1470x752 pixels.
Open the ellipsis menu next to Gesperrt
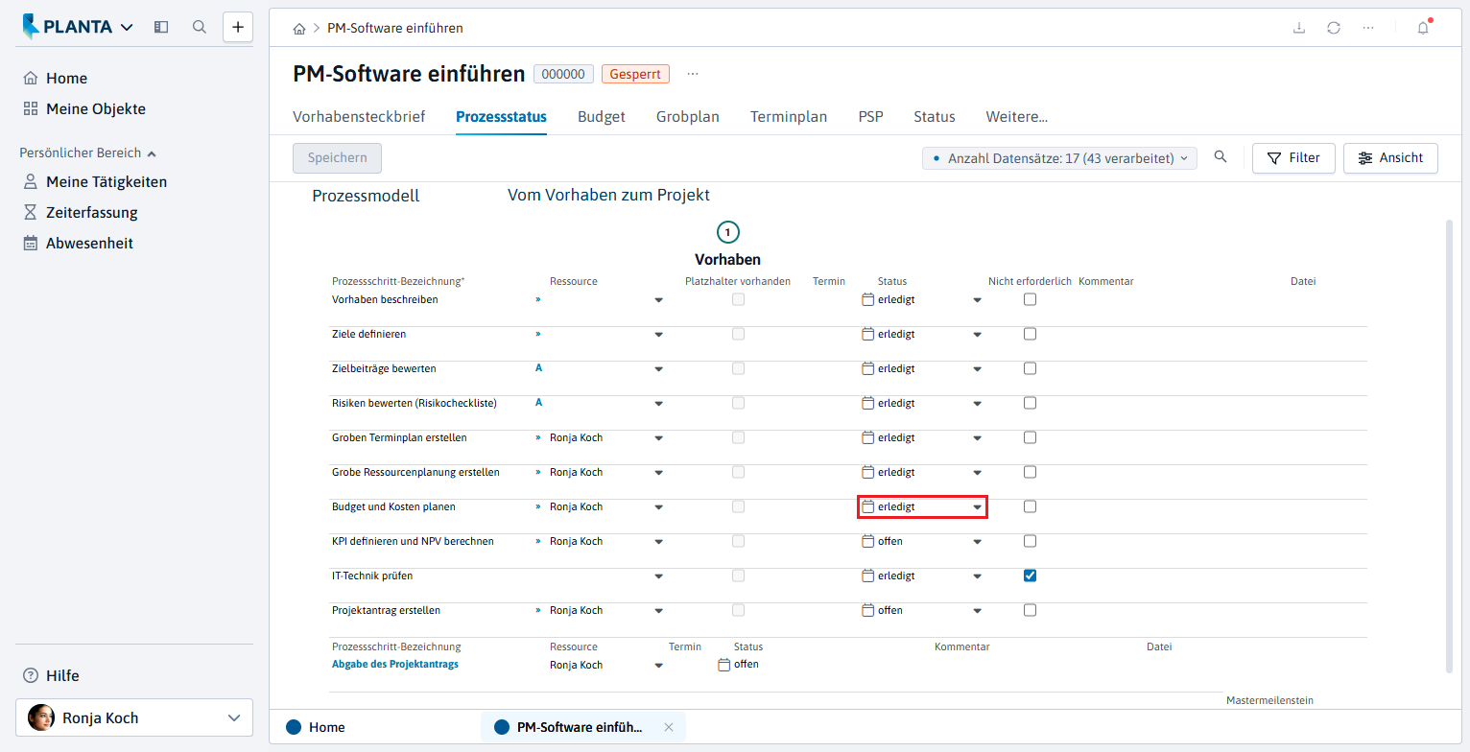pos(693,74)
